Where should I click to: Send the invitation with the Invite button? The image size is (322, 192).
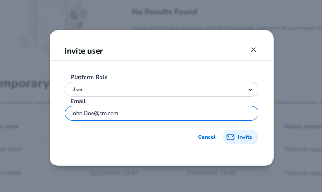240,137
